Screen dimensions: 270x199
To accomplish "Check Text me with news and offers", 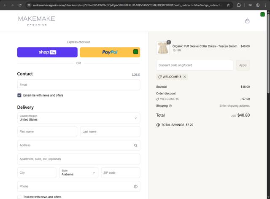I will click(19, 197).
